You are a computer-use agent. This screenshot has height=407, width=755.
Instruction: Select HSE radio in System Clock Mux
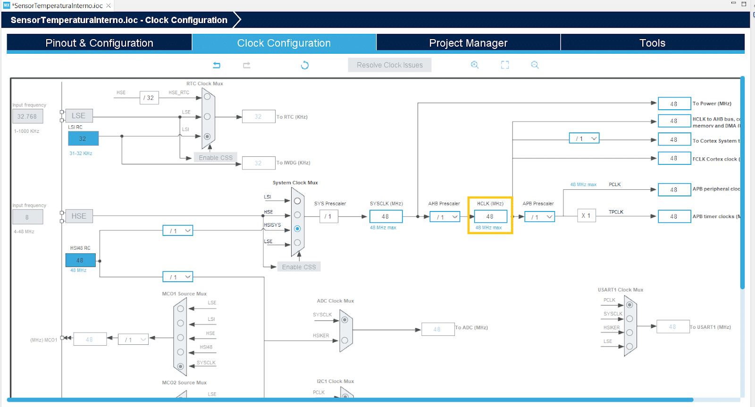coord(297,215)
